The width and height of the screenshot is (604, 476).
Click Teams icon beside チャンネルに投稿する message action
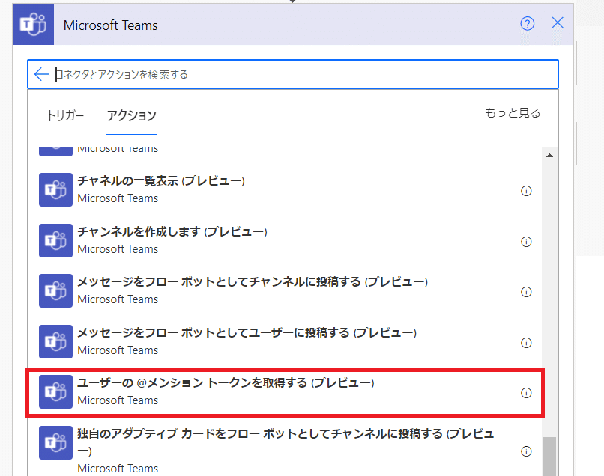coord(56,290)
